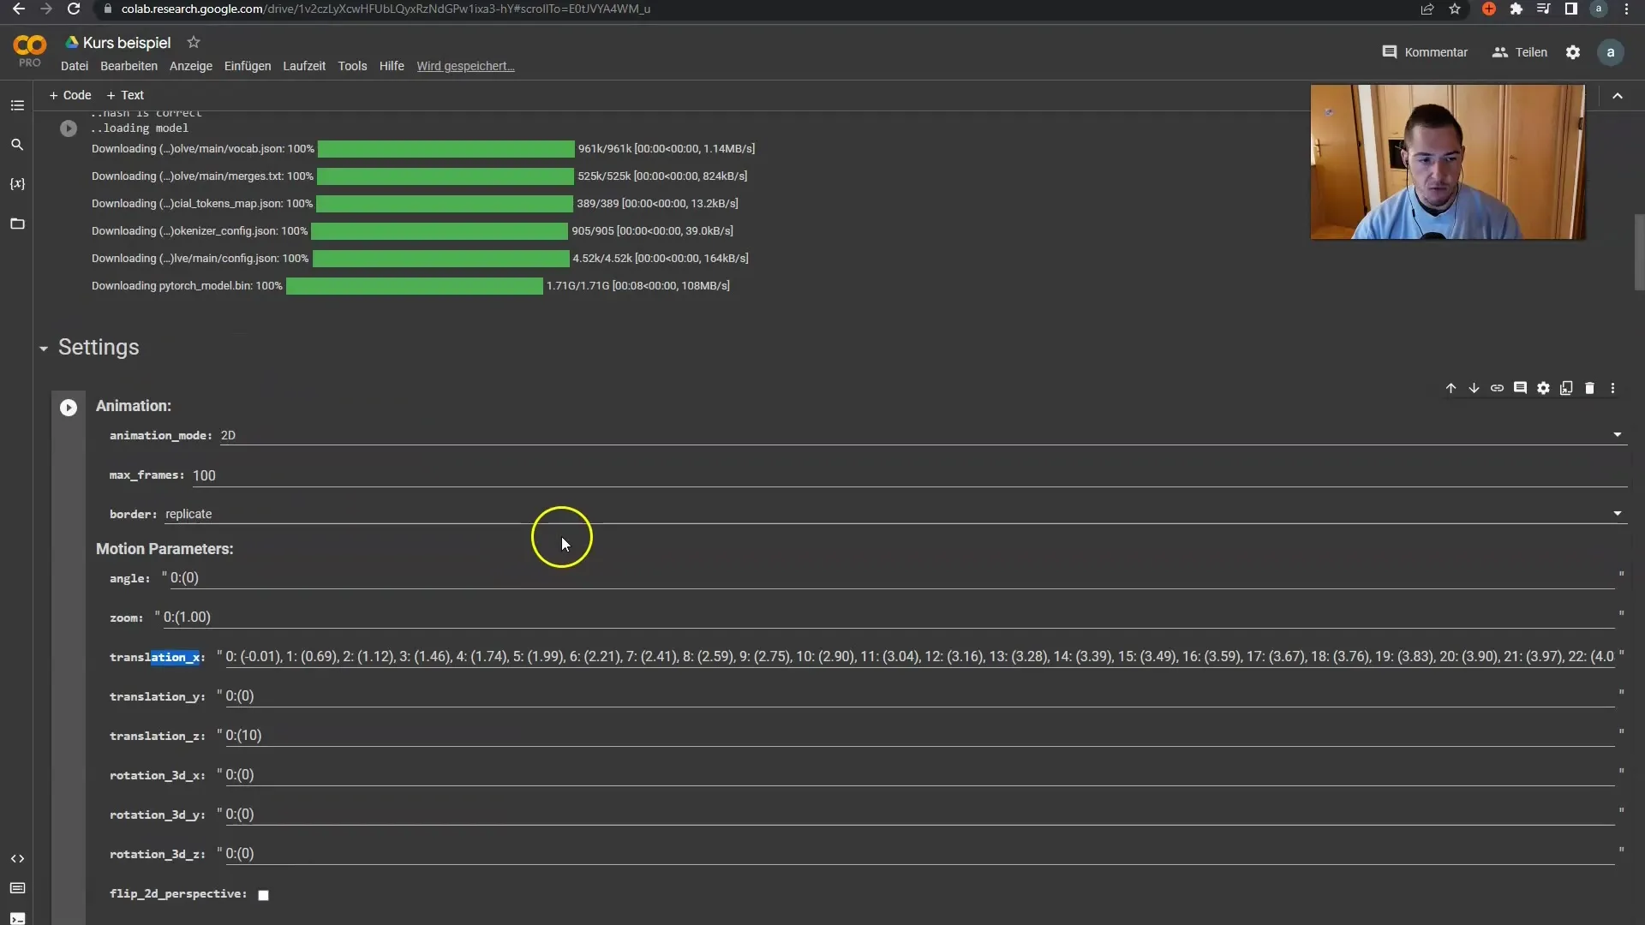Toggle the flip_2d_perspective checkbox
The image size is (1645, 925).
pos(264,895)
